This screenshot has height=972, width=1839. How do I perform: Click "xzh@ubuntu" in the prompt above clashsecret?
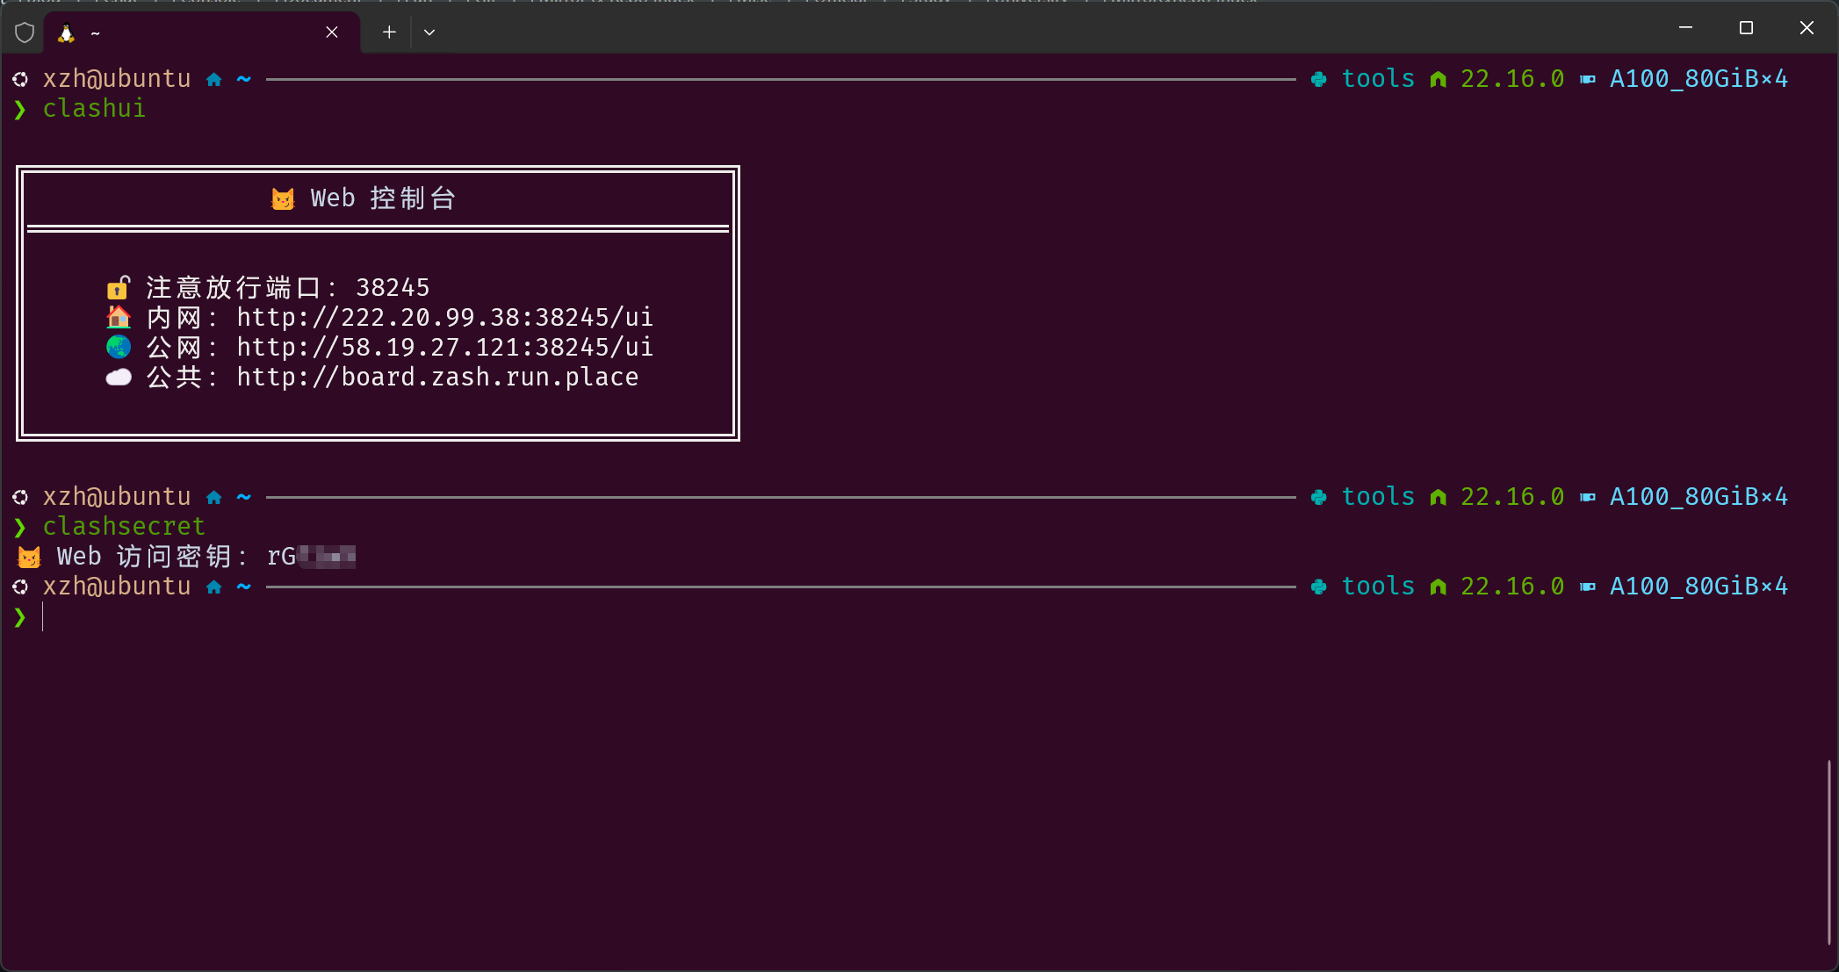(117, 497)
